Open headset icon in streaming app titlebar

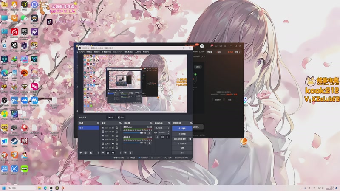click(216, 46)
